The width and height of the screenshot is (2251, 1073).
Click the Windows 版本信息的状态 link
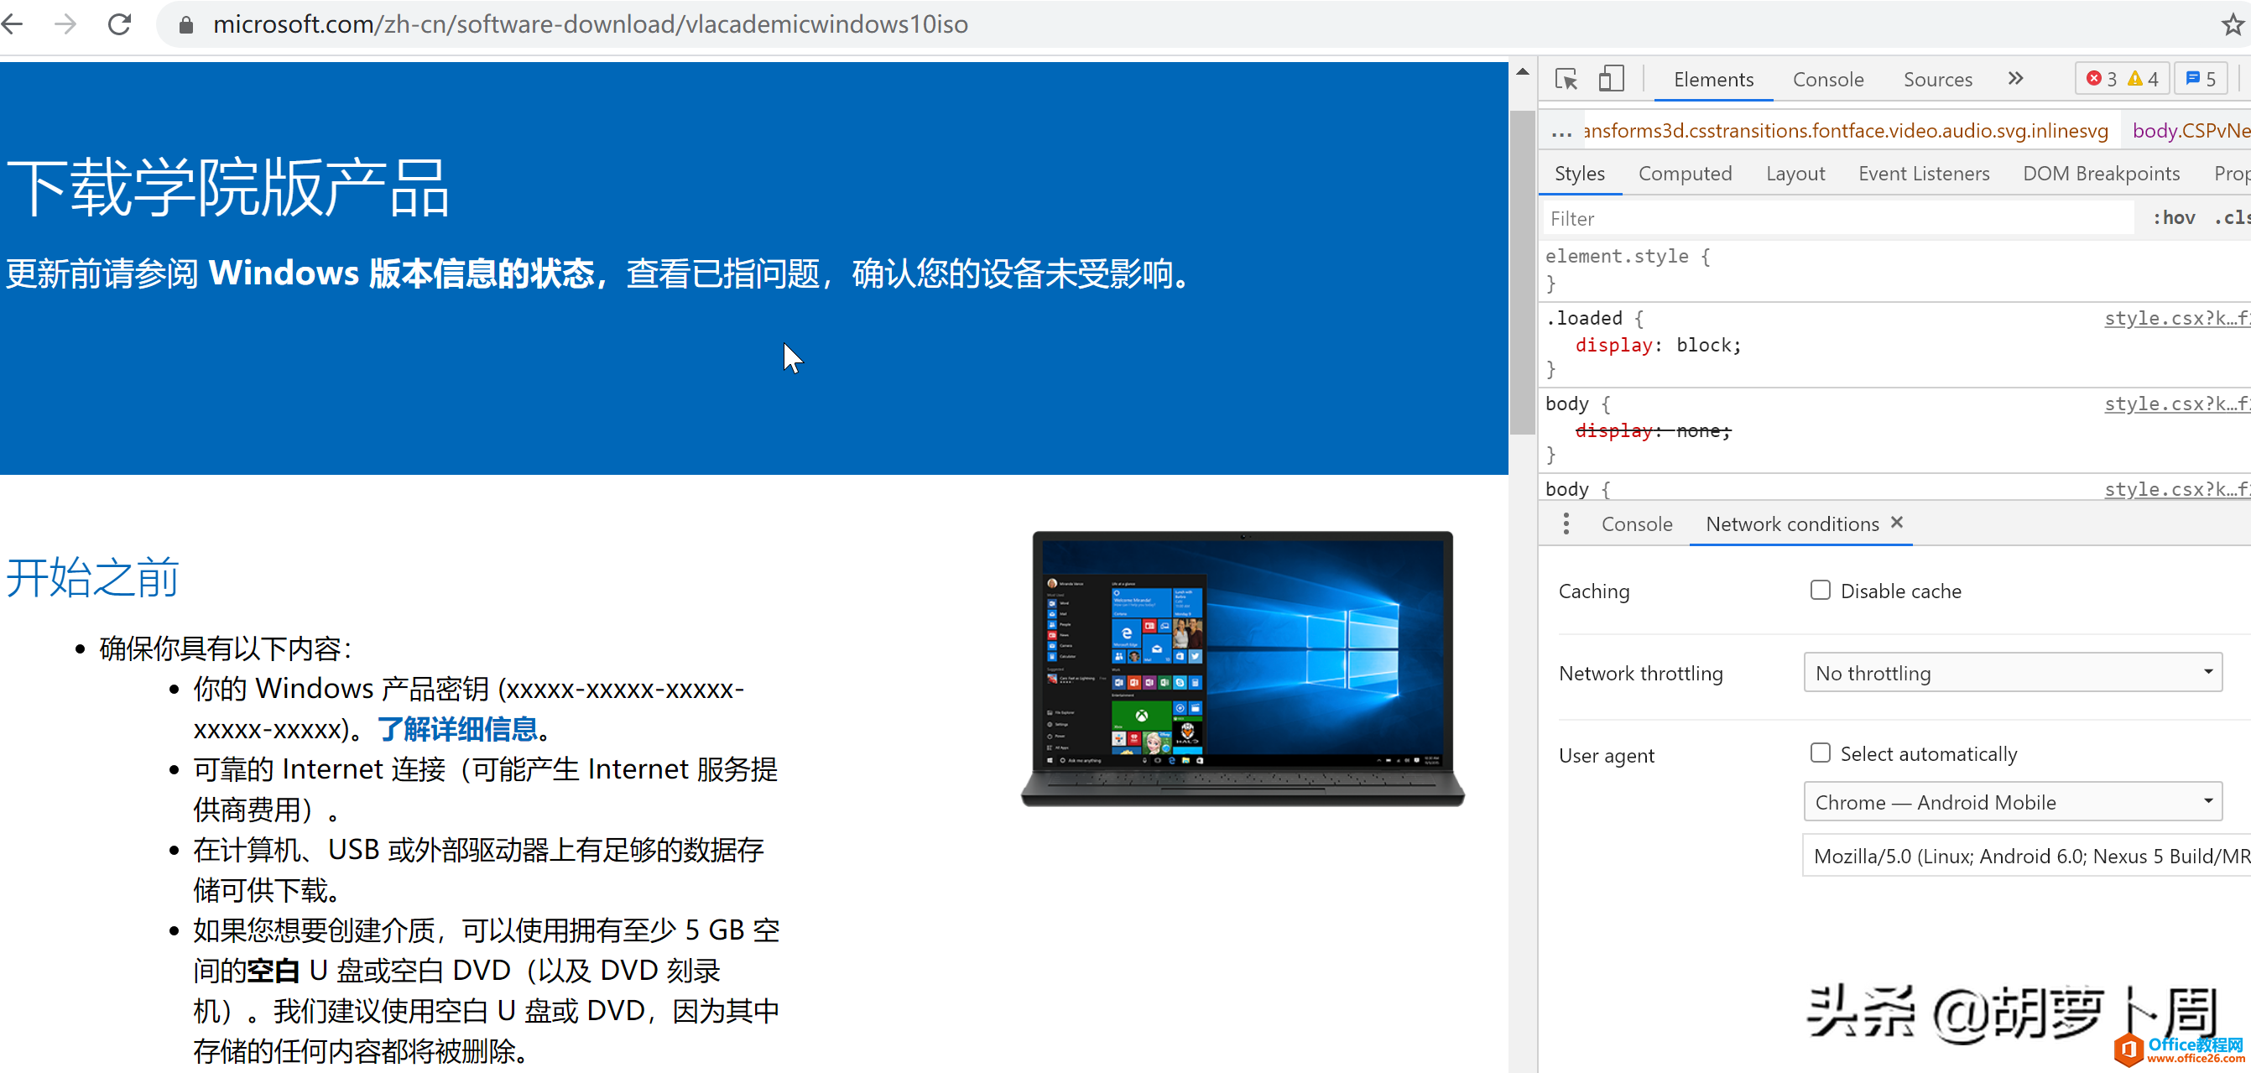pyautogui.click(x=401, y=273)
